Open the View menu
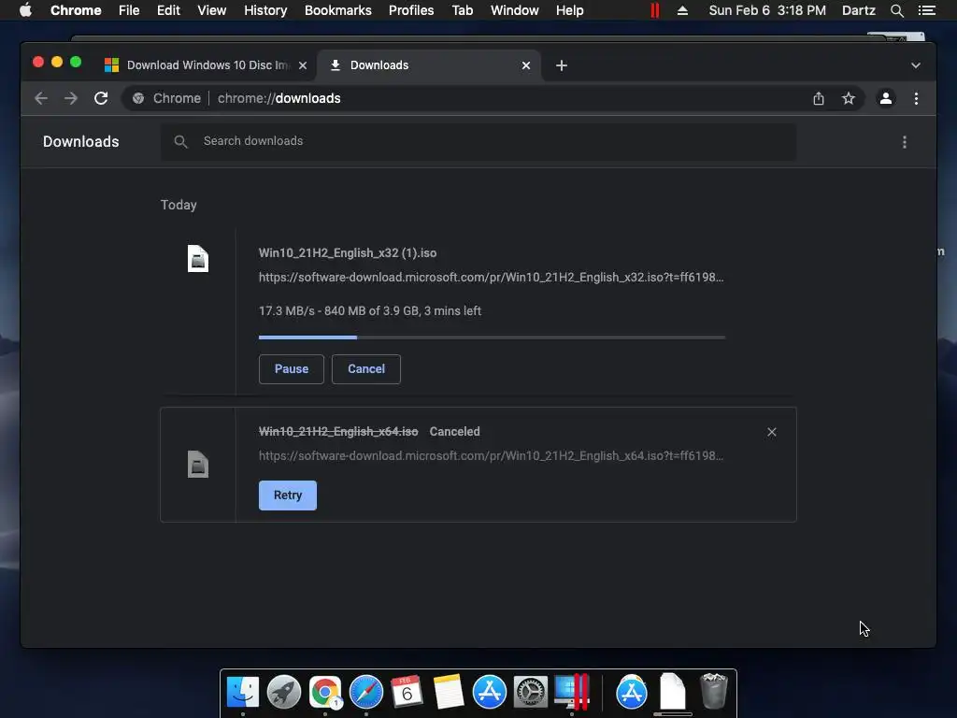 [212, 10]
